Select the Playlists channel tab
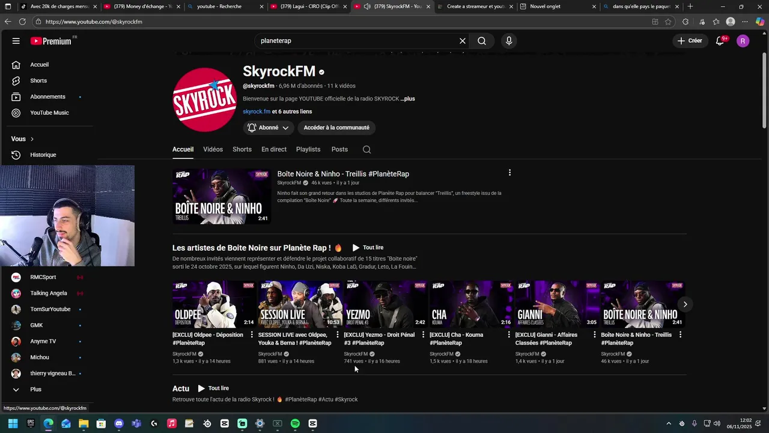 click(308, 149)
